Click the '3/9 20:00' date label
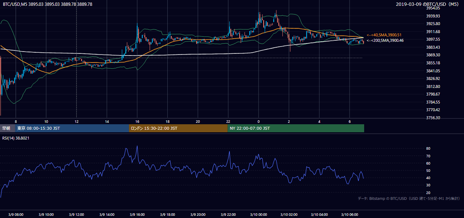The height and width of the screenshot is (218, 464). point(198,215)
